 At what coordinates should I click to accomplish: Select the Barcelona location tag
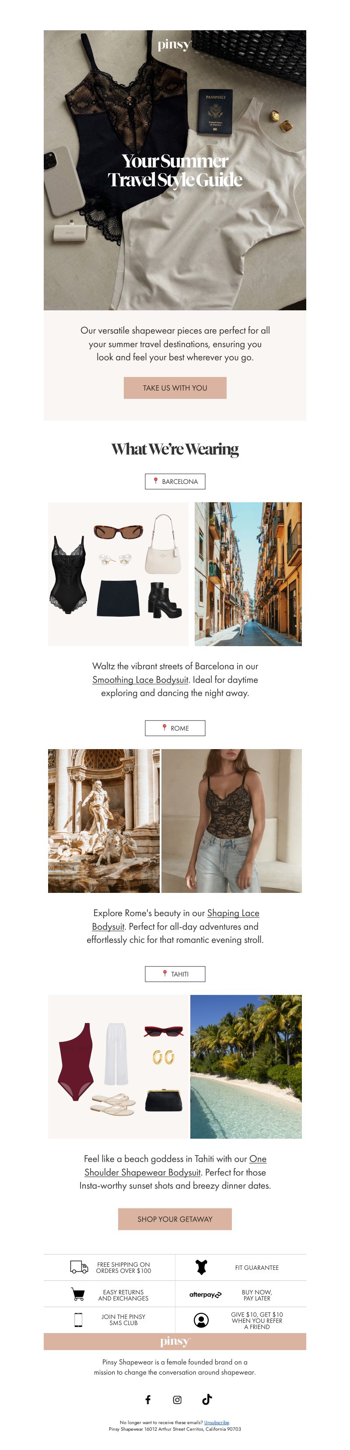[175, 481]
